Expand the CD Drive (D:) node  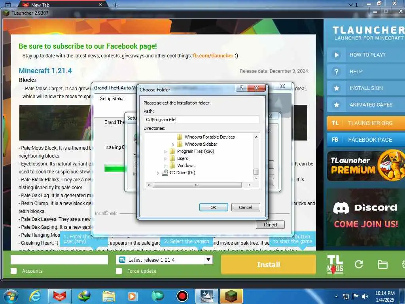tap(158, 173)
